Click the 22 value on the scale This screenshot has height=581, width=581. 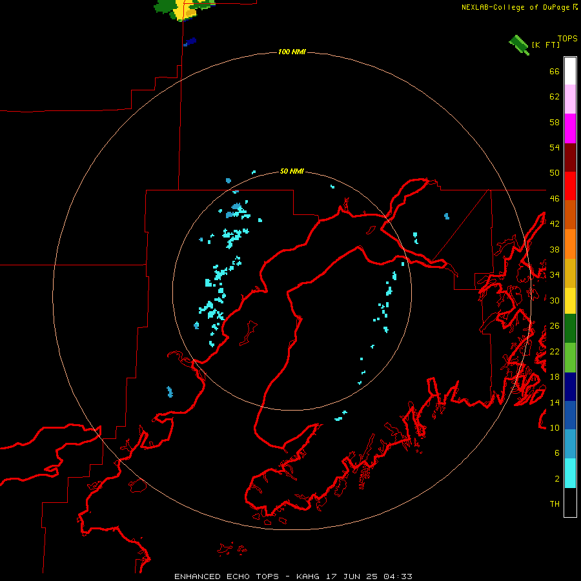pos(555,351)
